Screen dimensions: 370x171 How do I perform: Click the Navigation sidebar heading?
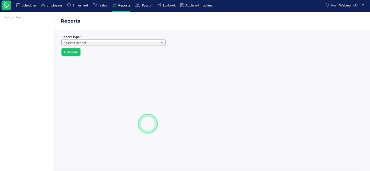(12, 17)
